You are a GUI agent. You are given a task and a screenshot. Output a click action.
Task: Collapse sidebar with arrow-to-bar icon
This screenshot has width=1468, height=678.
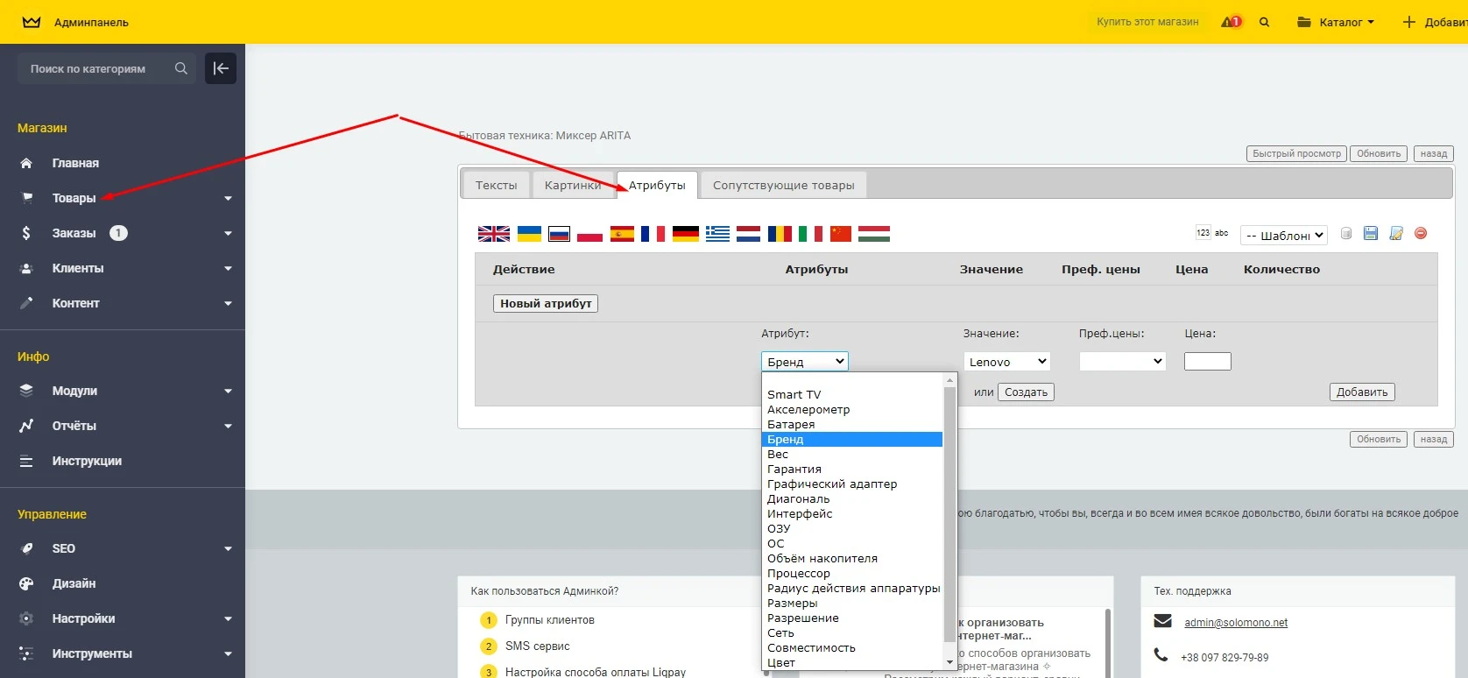221,68
